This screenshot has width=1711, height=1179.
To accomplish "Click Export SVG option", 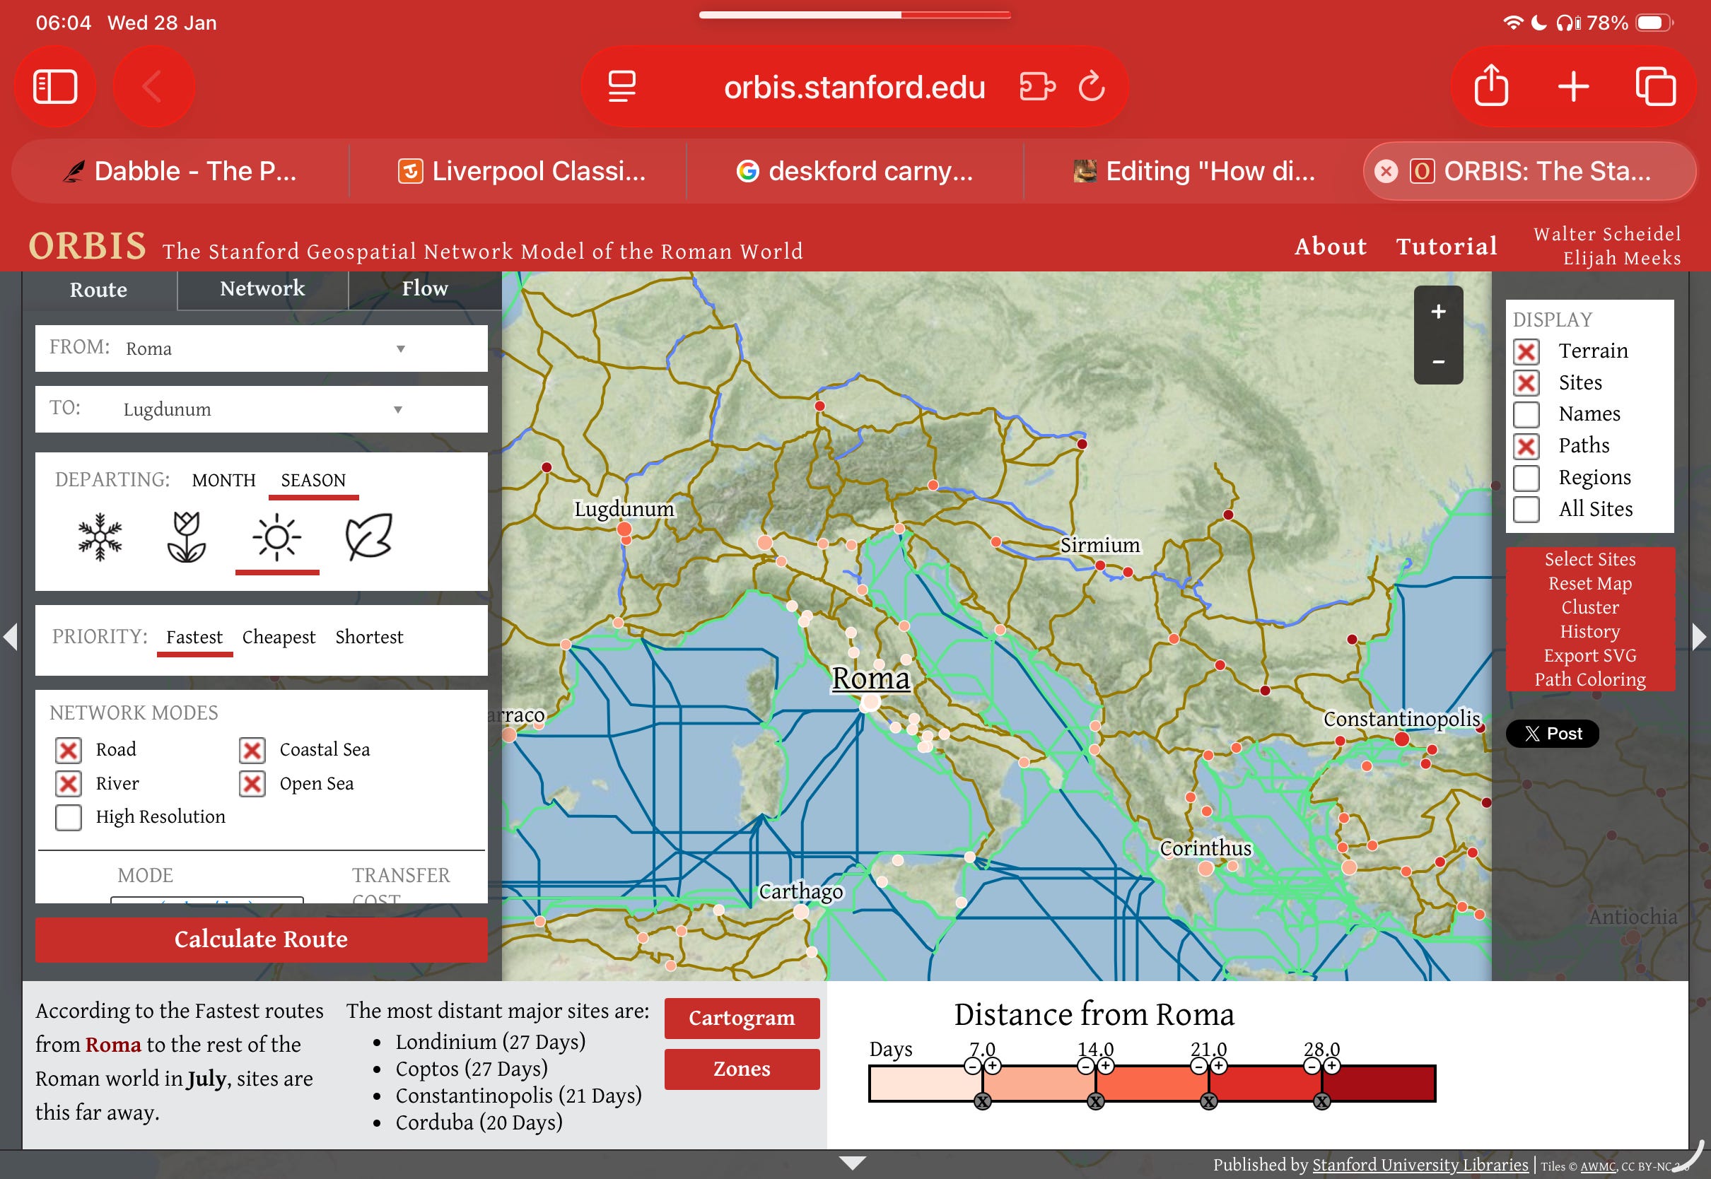I will click(x=1590, y=656).
